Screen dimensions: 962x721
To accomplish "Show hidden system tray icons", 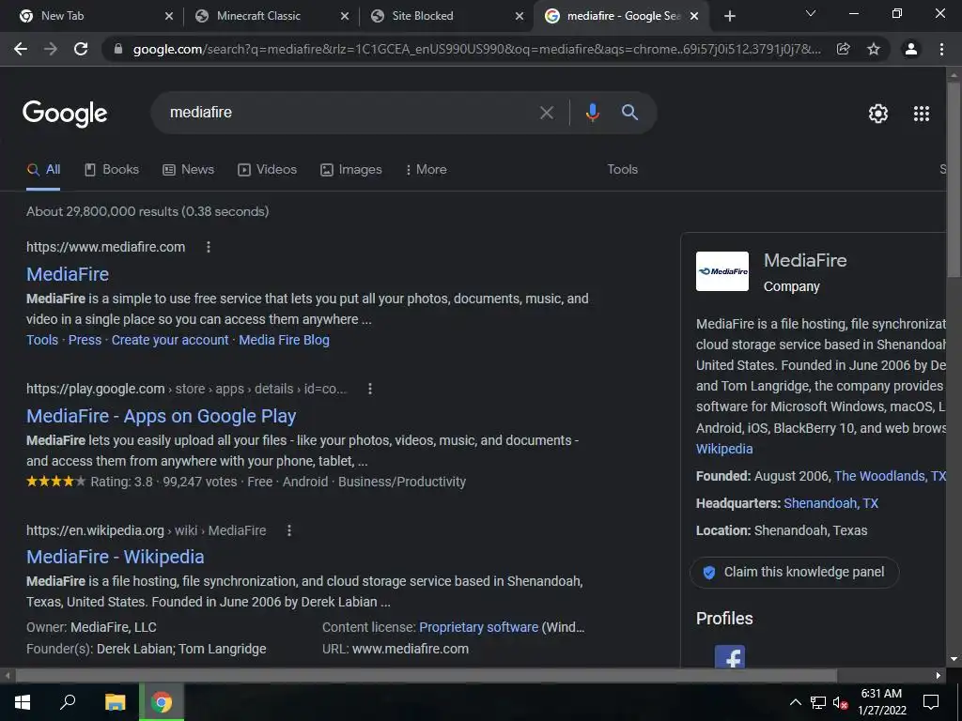I will 795,702.
